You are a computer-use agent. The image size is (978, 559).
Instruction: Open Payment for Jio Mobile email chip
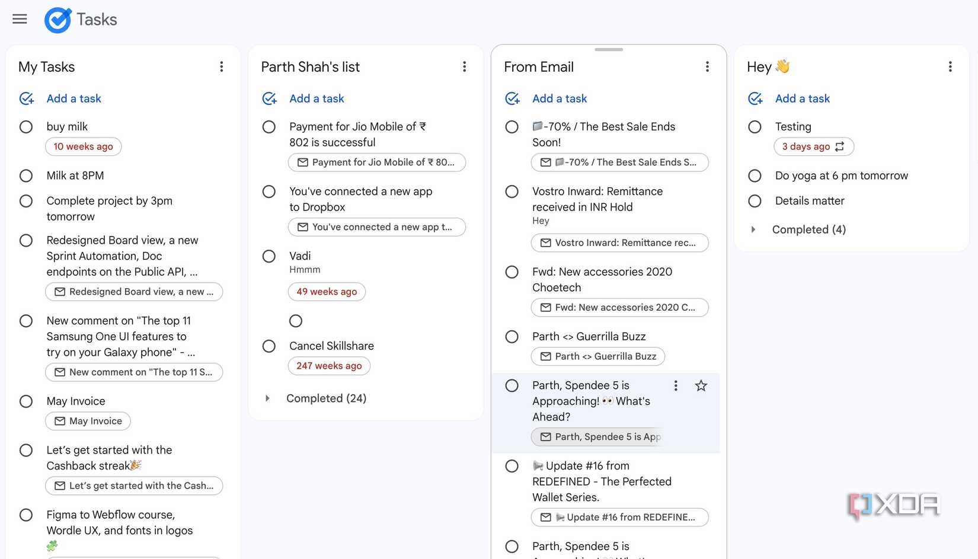point(377,162)
